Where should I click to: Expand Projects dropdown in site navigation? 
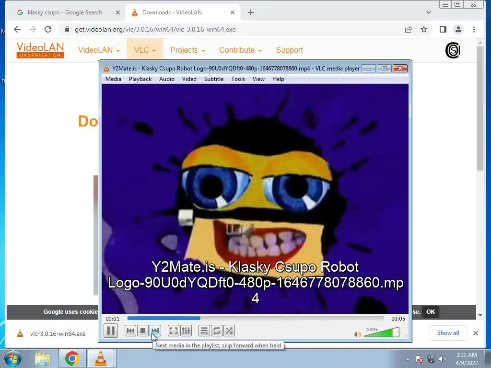click(x=187, y=50)
